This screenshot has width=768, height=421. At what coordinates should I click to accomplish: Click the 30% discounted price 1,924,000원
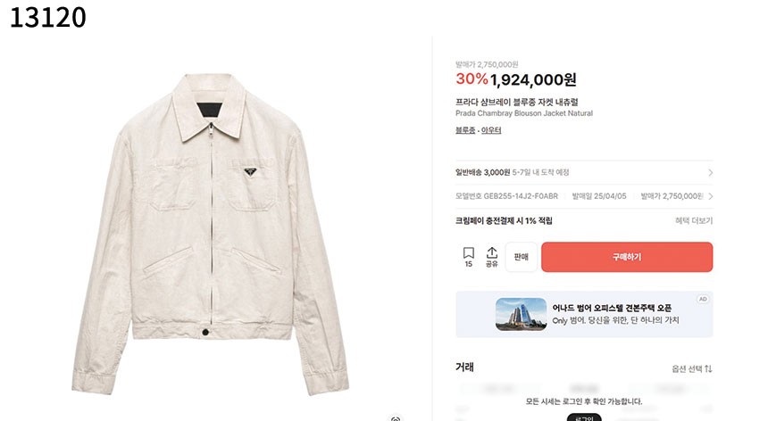click(x=533, y=79)
